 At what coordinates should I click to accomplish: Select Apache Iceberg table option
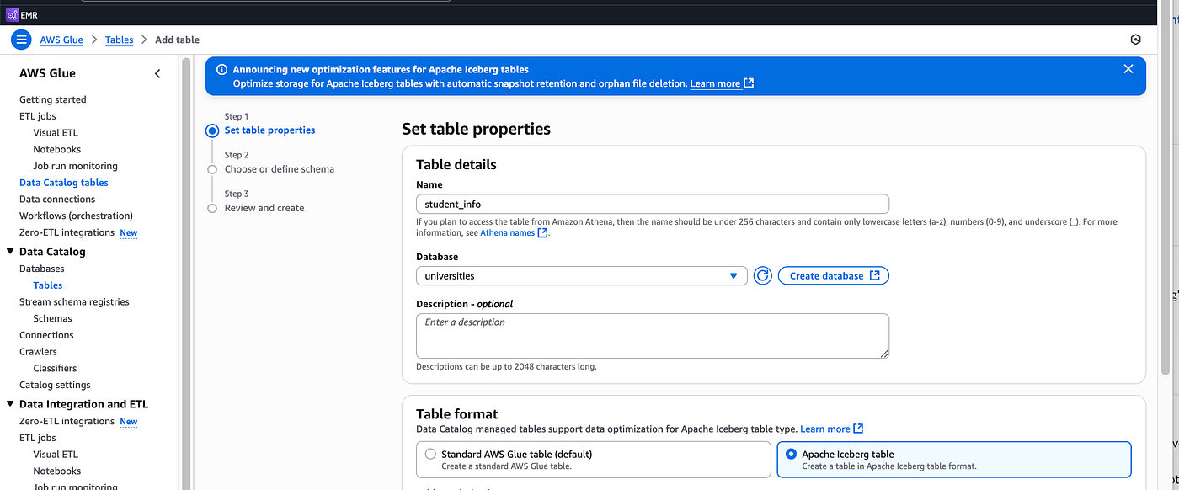click(954, 460)
